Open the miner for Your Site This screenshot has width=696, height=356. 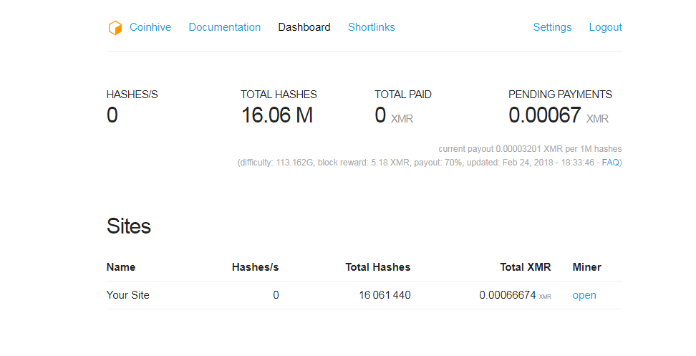pos(584,295)
